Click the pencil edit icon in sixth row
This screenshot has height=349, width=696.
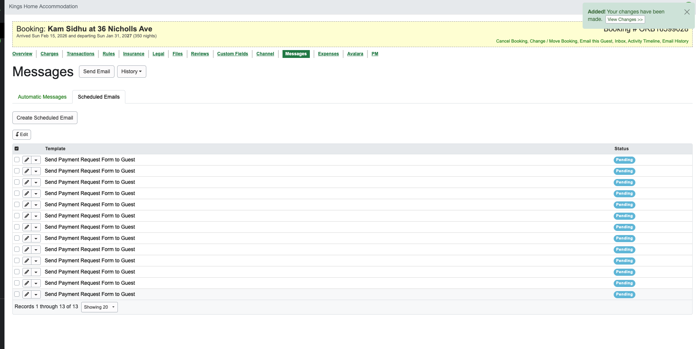tap(27, 216)
